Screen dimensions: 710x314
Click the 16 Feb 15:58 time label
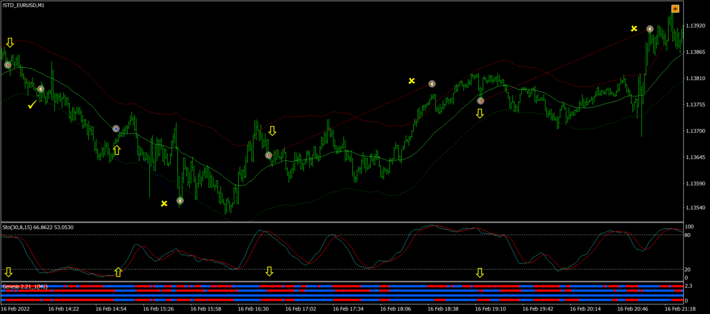(206, 309)
